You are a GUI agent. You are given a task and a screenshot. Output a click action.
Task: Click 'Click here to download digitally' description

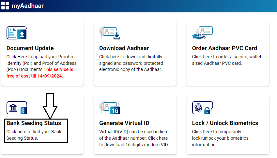tap(131, 57)
